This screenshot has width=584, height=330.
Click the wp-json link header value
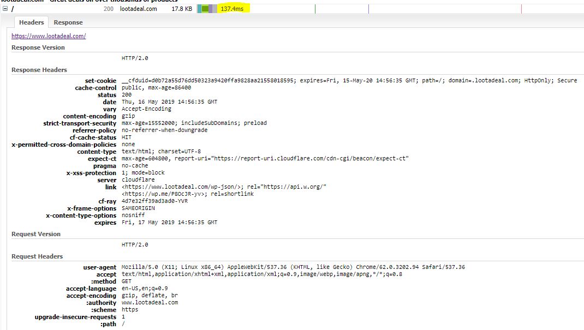[224, 187]
